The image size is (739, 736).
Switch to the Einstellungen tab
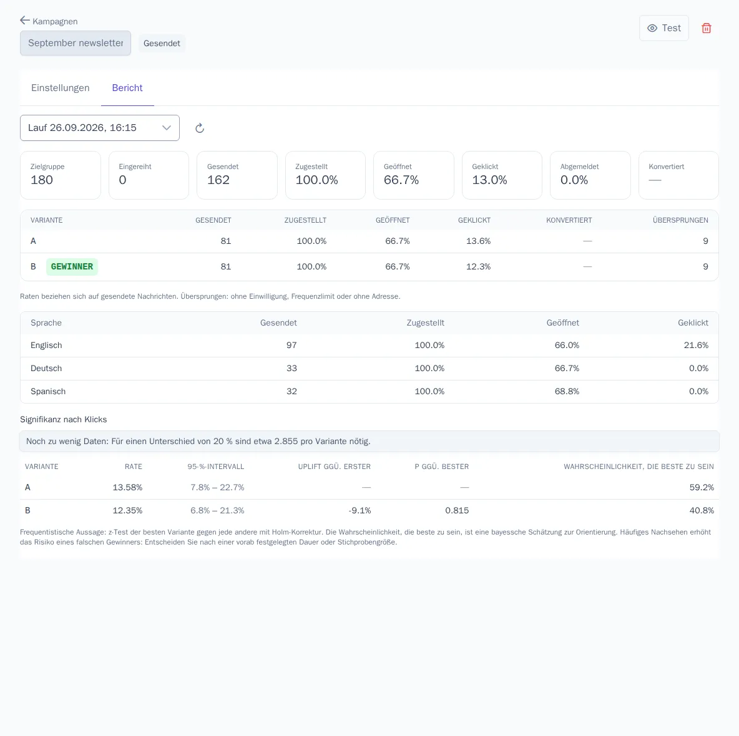tap(61, 88)
